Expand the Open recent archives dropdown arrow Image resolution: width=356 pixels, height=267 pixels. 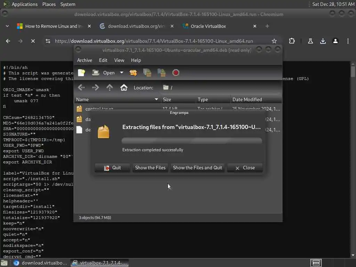[x=122, y=73]
